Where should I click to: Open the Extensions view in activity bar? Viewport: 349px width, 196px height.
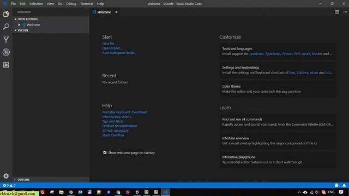(6, 65)
